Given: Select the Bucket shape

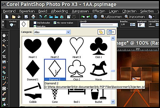Looking at the screenshot, I should coord(98,96).
